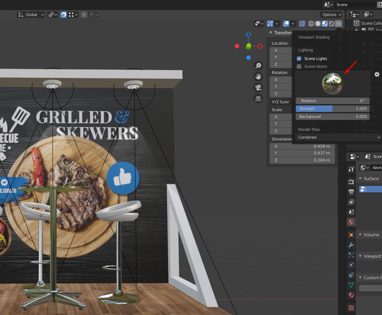The width and height of the screenshot is (382, 315).
Task: Switch to rendered viewport shading mode
Action: (332, 24)
